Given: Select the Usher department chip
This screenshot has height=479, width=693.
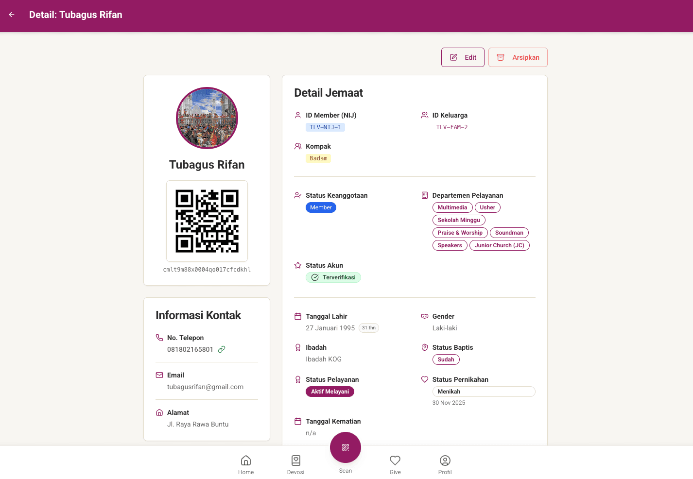Looking at the screenshot, I should [487, 207].
